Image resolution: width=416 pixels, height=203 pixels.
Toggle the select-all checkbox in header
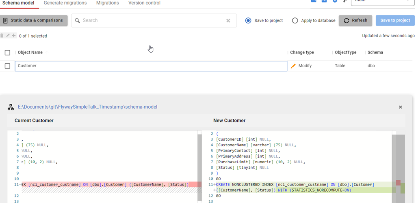(x=7, y=52)
